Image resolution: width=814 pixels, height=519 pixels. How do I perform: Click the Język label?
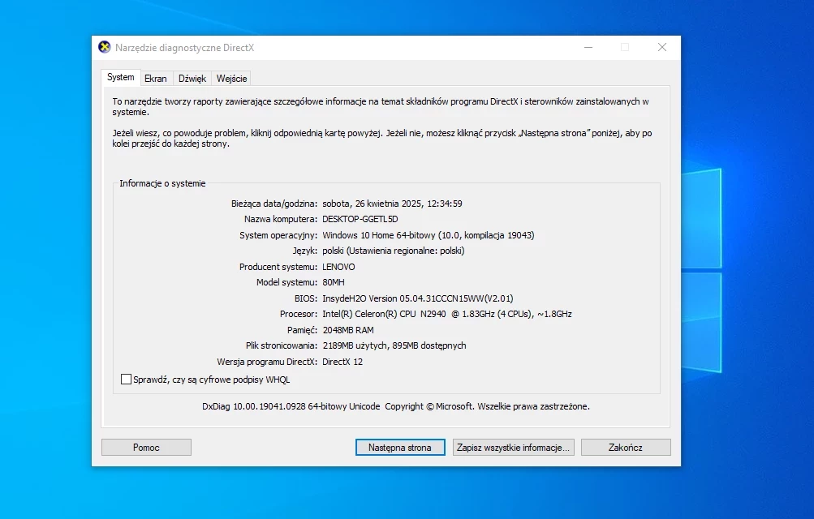(x=304, y=251)
